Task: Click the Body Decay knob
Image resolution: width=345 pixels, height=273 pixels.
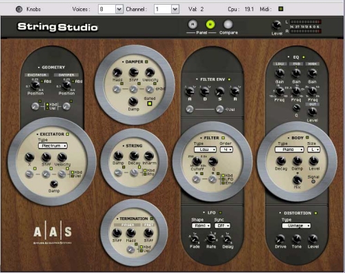Action: coord(281,161)
